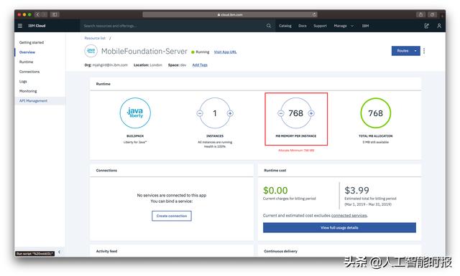Click the browser tabs overview icon
Screen dimensions: 460x276
[x=433, y=14]
